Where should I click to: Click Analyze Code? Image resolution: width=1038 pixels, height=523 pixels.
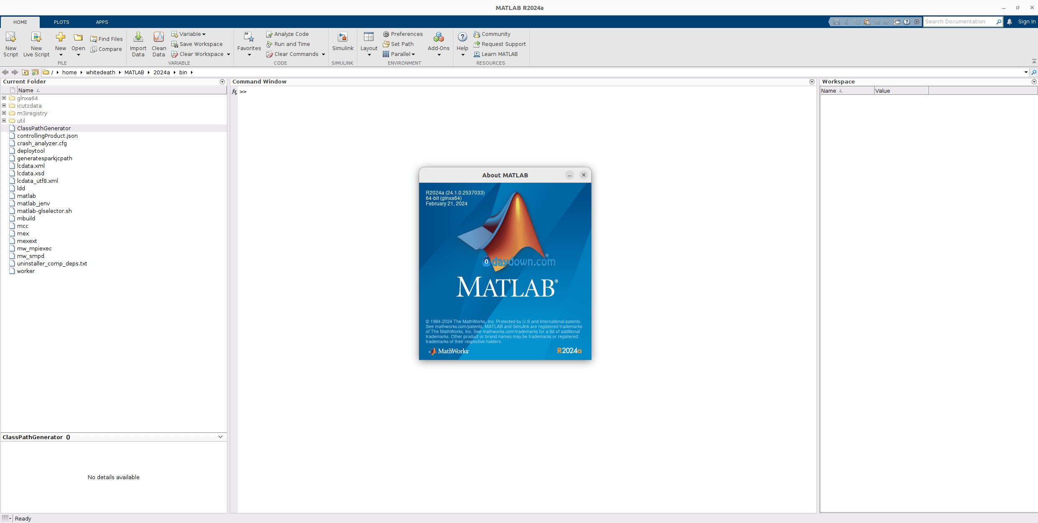pos(287,34)
